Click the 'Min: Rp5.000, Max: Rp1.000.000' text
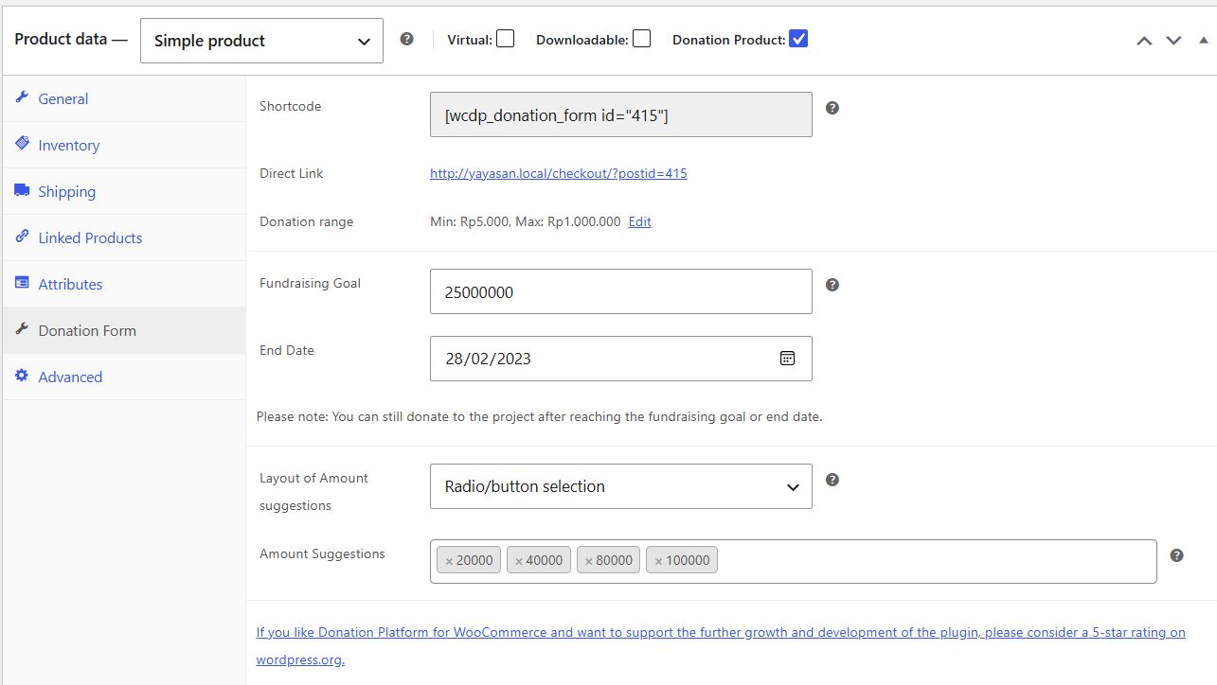This screenshot has width=1217, height=685. pos(526,221)
